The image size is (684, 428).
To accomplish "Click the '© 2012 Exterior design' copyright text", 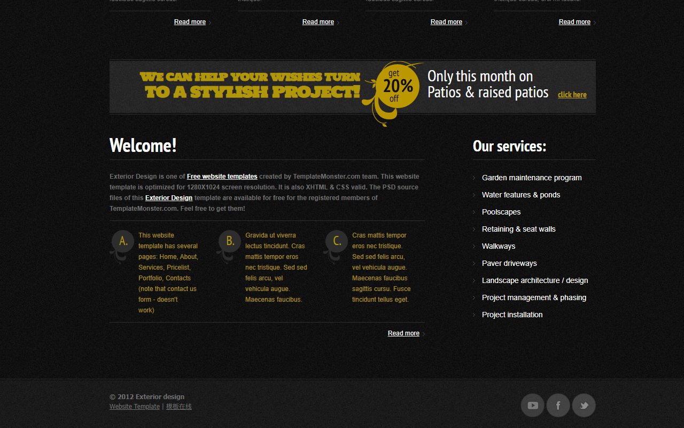I will coord(147,397).
